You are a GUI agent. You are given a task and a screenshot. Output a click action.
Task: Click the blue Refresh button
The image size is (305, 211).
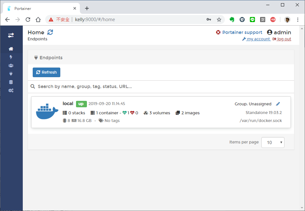tap(47, 72)
